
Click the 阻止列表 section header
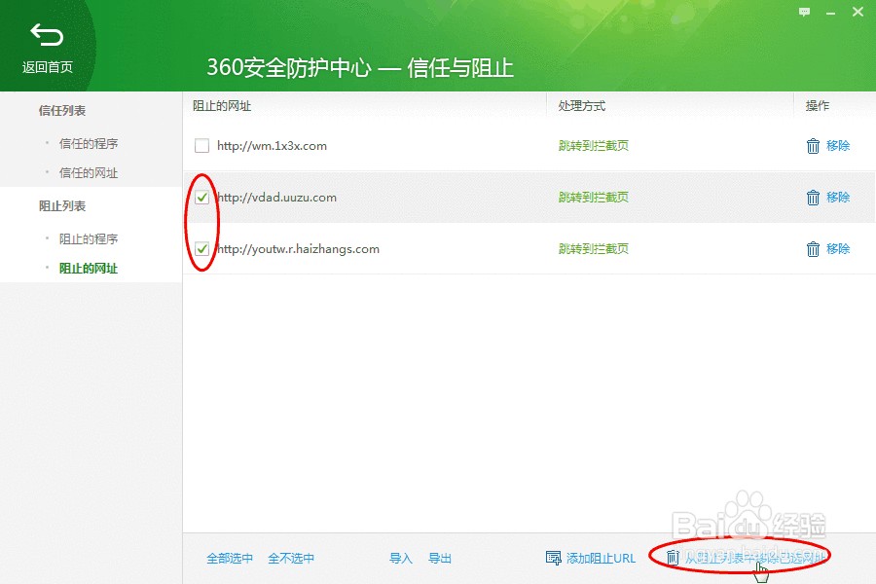point(62,206)
